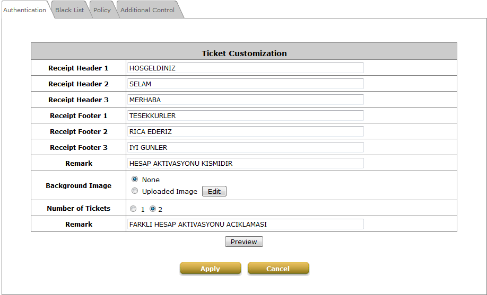The width and height of the screenshot is (487, 295).
Task: Go to the Policy tab
Action: [102, 10]
